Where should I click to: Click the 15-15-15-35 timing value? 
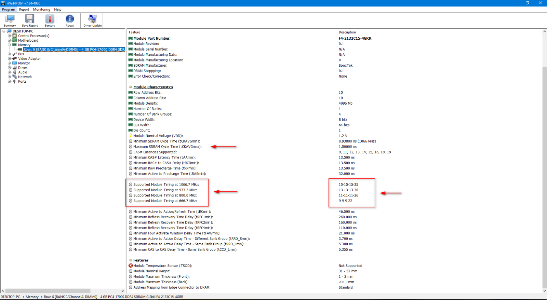click(348, 185)
